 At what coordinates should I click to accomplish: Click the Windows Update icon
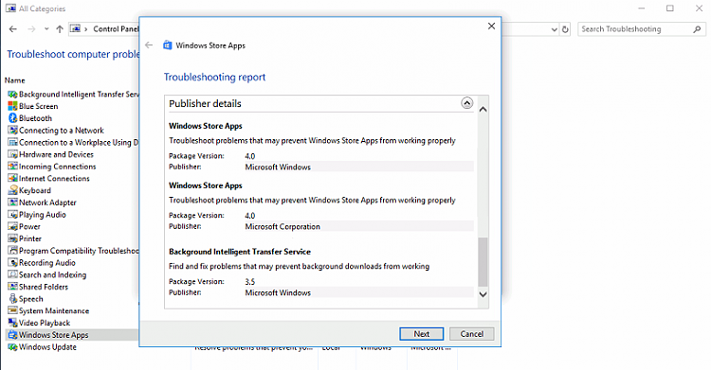[12, 347]
